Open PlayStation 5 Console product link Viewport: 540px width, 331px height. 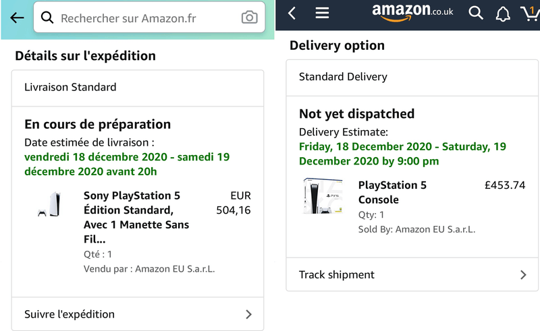pyautogui.click(x=392, y=192)
